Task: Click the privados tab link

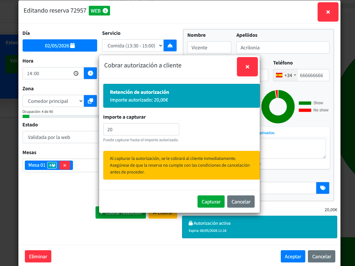Action: [x=267, y=133]
